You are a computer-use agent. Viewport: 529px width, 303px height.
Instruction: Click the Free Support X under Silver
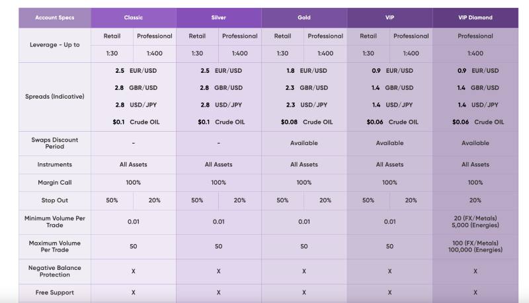(218, 292)
